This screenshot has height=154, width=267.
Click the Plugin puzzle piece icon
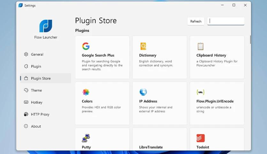tap(26, 66)
